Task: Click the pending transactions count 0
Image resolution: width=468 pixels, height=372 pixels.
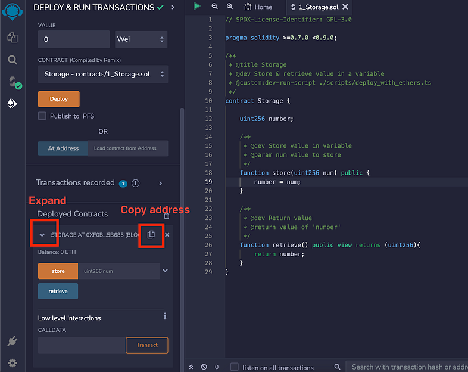Action: (217, 367)
